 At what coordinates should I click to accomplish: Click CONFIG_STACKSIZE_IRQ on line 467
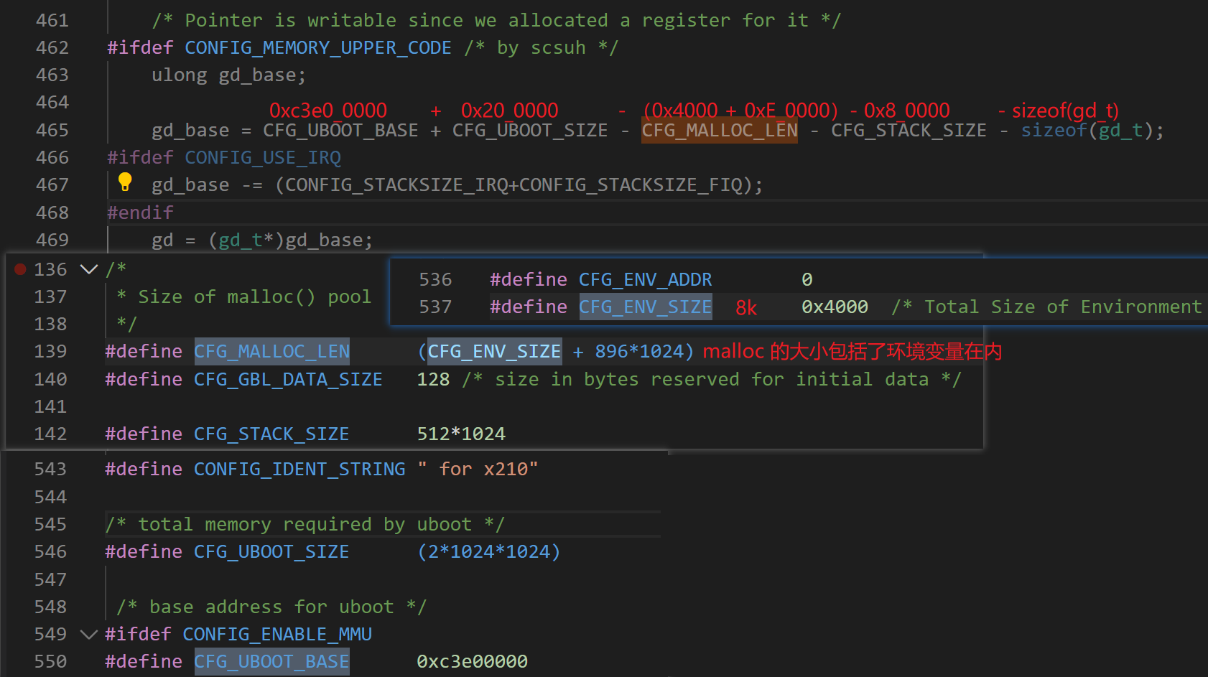pyautogui.click(x=396, y=185)
